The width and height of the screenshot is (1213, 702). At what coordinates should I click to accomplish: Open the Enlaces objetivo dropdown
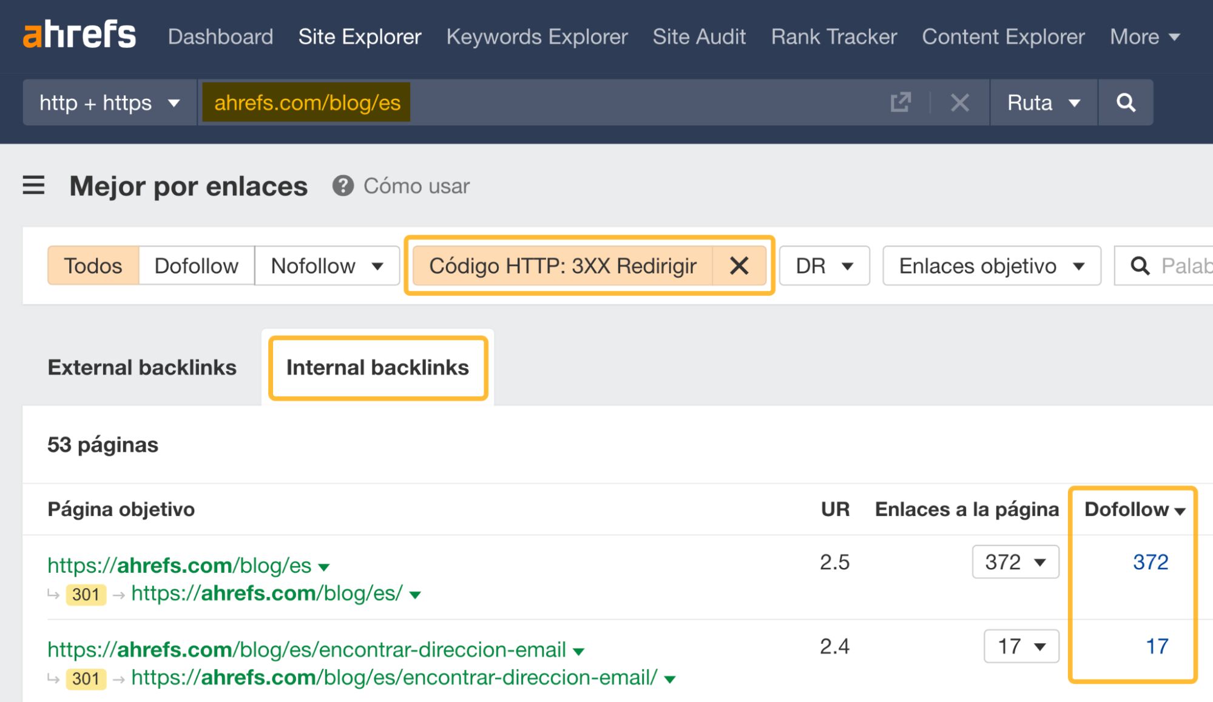(x=990, y=266)
